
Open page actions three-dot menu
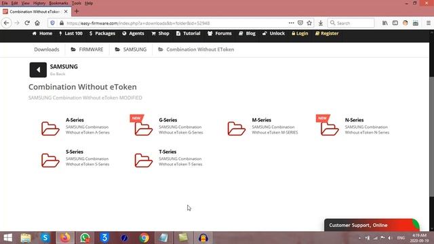pos(291,23)
